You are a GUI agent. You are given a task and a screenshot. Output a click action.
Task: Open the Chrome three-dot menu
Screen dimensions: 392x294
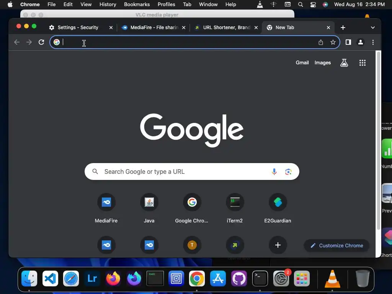[x=373, y=42]
